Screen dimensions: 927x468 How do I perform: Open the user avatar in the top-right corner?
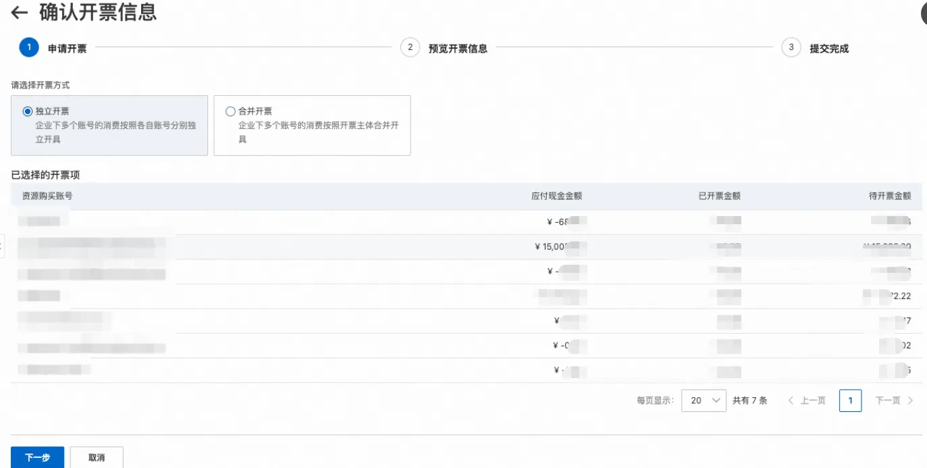click(922, 12)
